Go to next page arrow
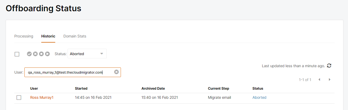This screenshot has width=348, height=110. [x=330, y=79]
